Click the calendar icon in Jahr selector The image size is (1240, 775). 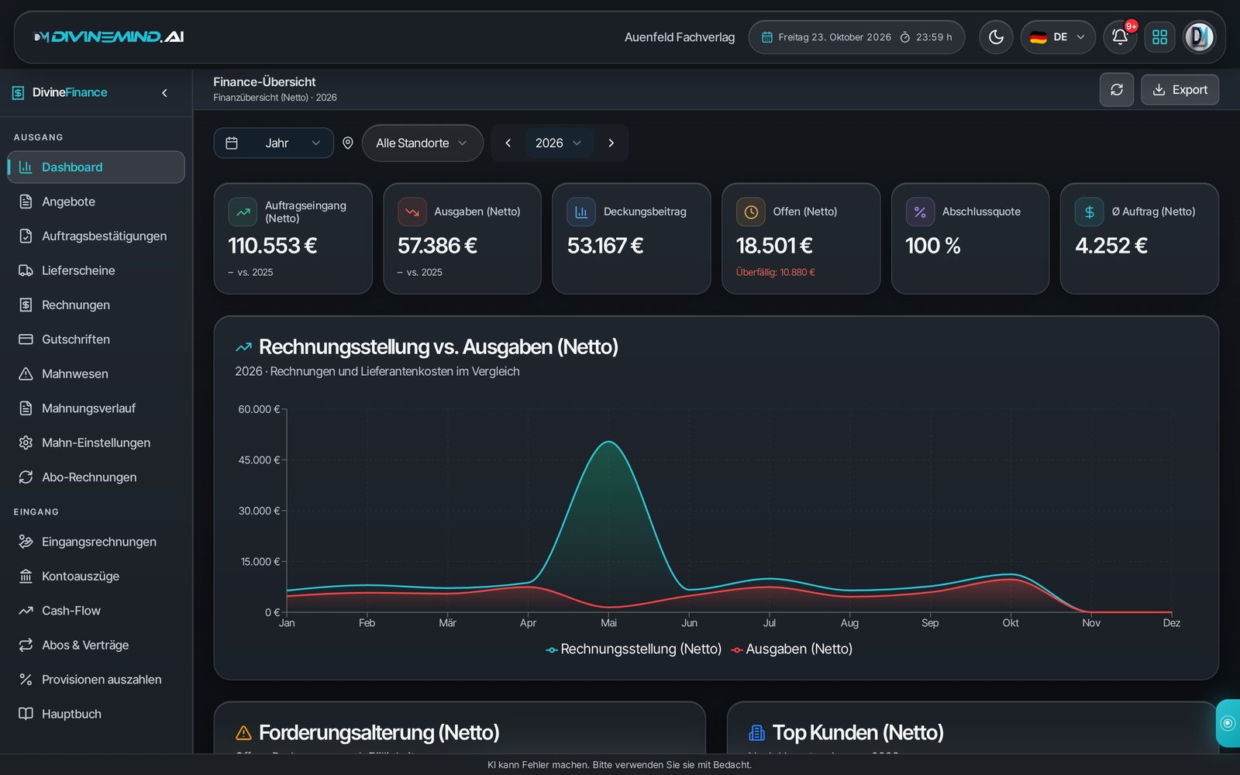(x=232, y=143)
